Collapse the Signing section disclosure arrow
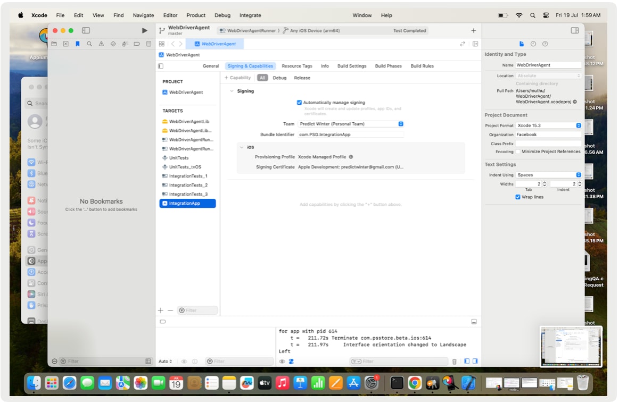This screenshot has width=619, height=403. coord(232,91)
